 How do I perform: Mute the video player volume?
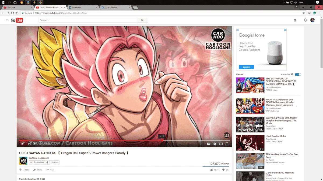(35, 144)
